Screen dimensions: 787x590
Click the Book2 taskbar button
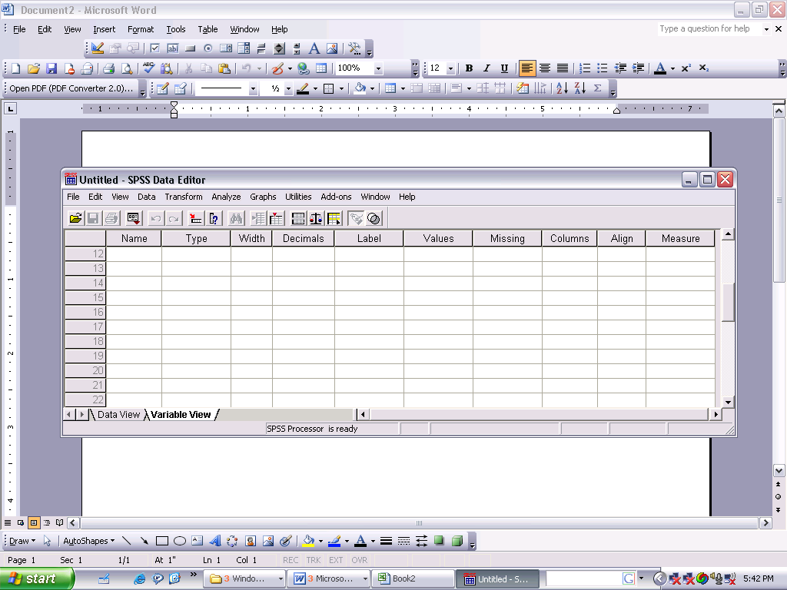[413, 578]
